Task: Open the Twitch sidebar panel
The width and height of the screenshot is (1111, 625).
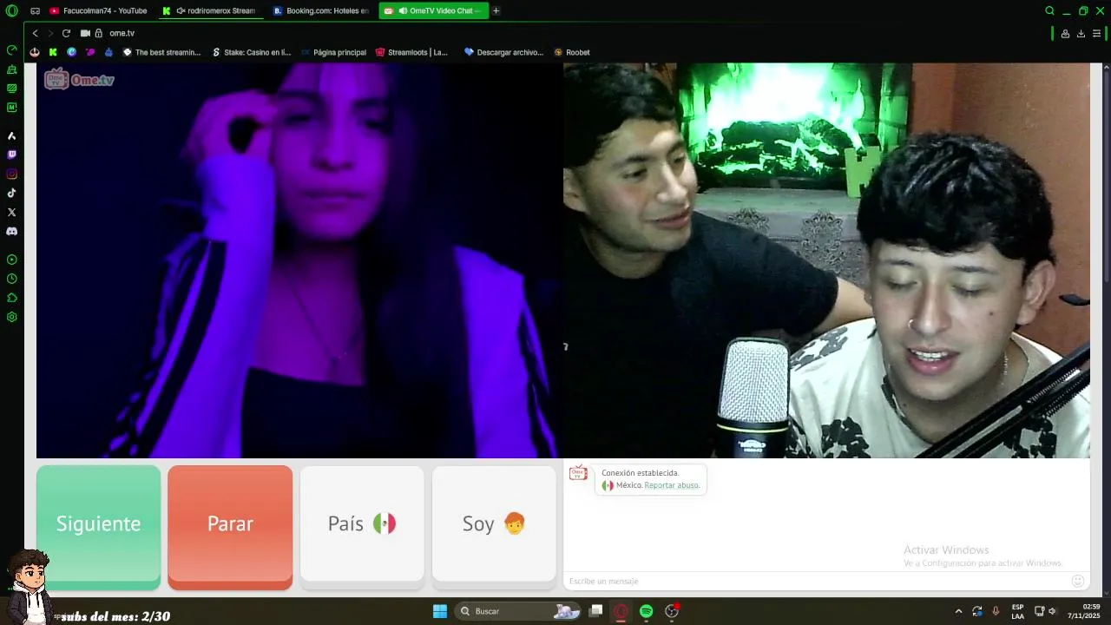Action: pos(11,155)
